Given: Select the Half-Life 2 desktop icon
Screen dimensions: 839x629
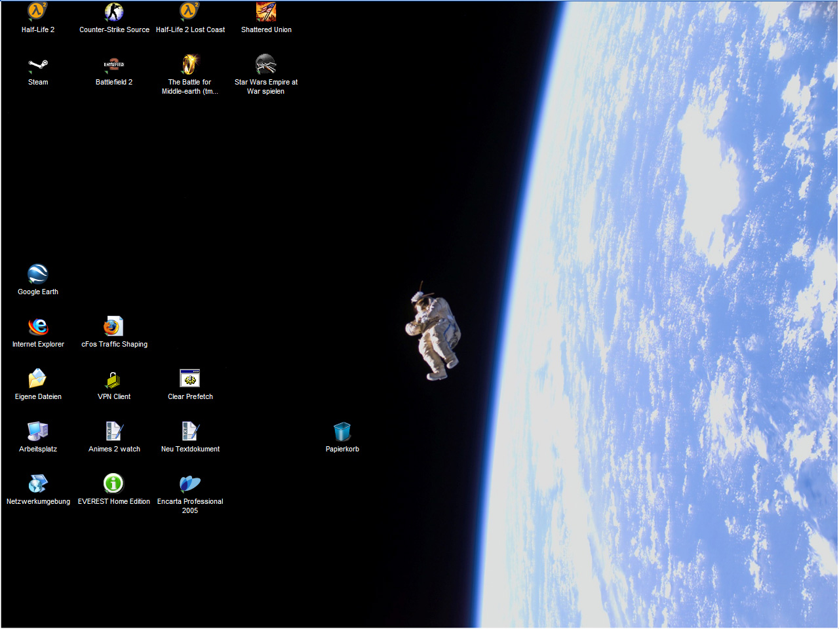Looking at the screenshot, I should point(37,12).
